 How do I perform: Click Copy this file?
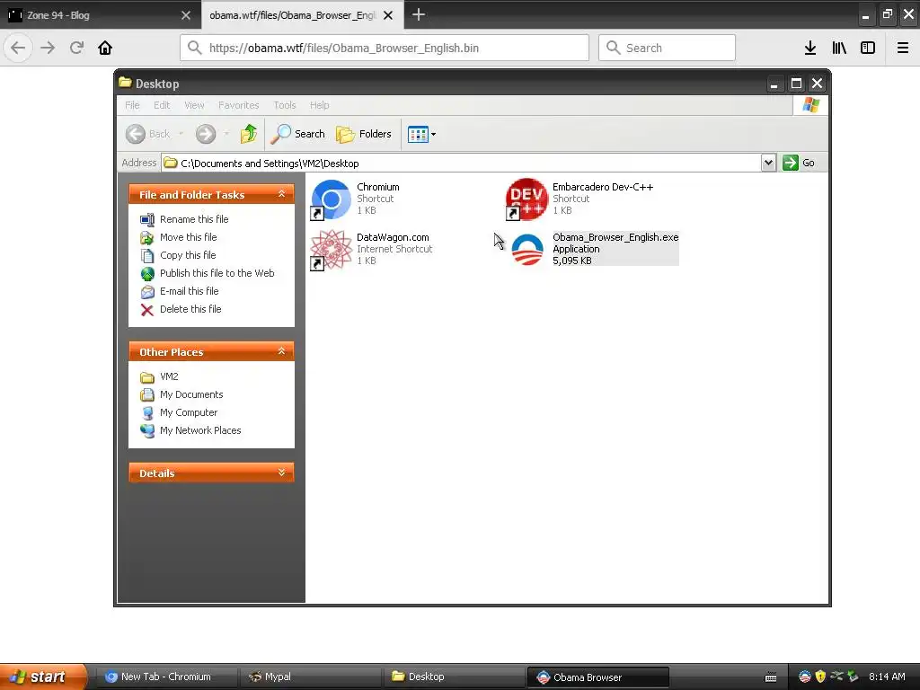tap(178, 255)
